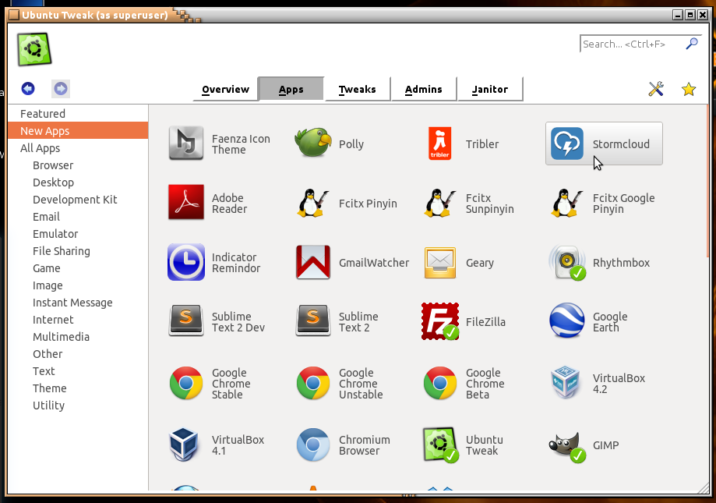This screenshot has height=503, width=716.
Task: Click the forward navigation arrow
Action: (60, 88)
